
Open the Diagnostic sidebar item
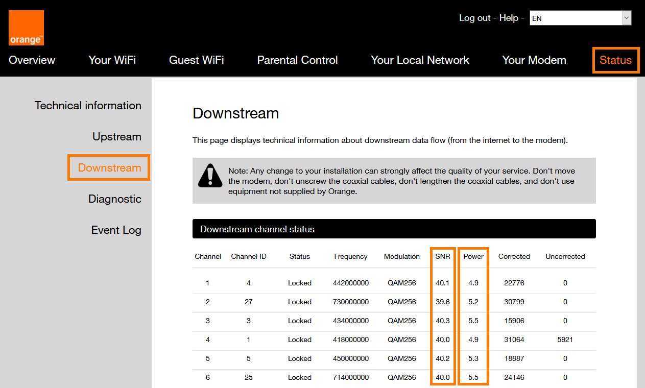(114, 199)
